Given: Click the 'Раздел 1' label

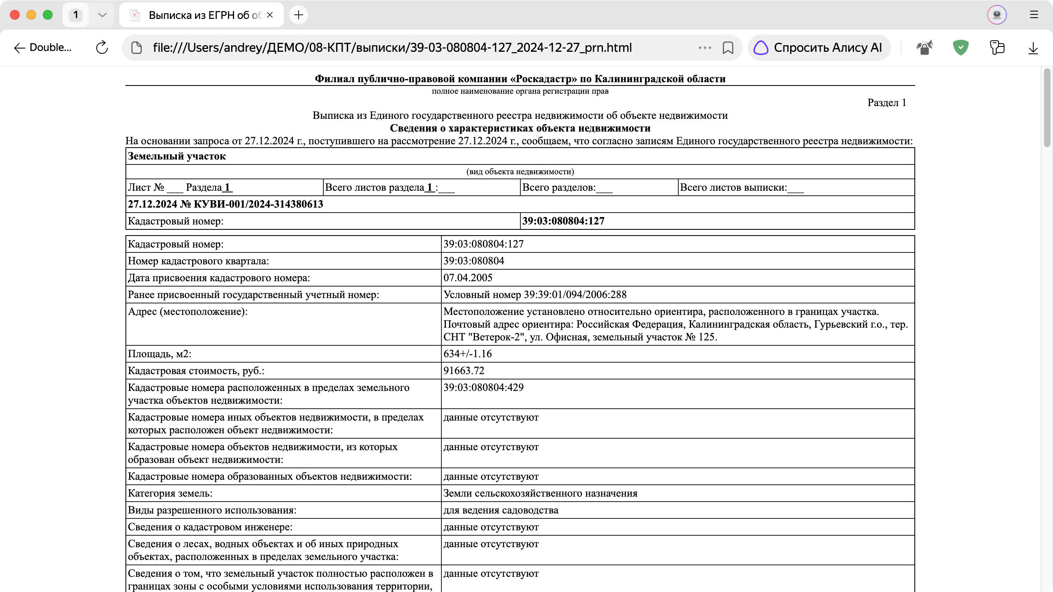Looking at the screenshot, I should 887,103.
